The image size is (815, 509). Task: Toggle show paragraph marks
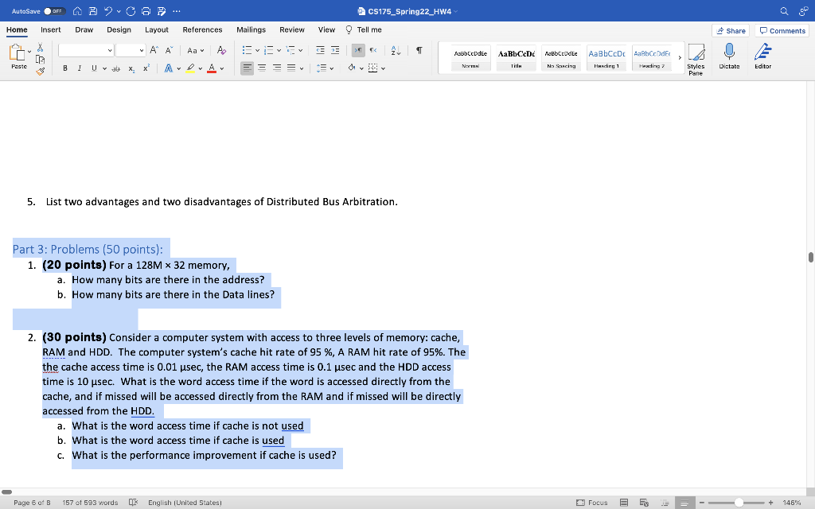(x=419, y=50)
